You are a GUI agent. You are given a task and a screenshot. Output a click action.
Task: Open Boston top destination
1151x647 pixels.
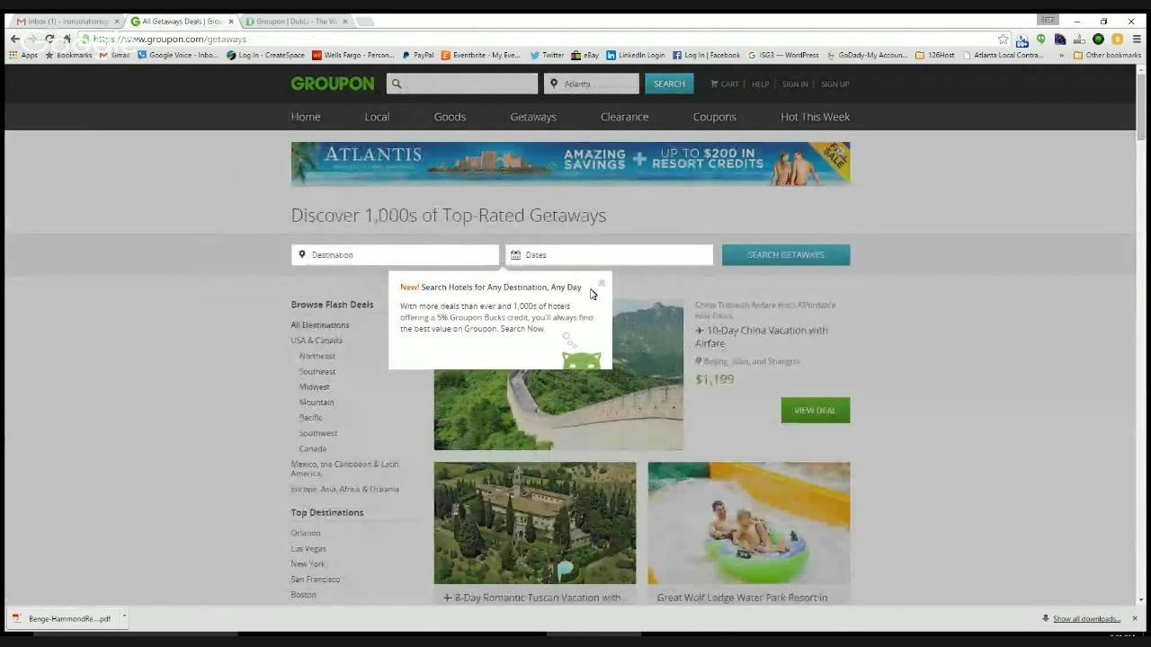pyautogui.click(x=304, y=595)
